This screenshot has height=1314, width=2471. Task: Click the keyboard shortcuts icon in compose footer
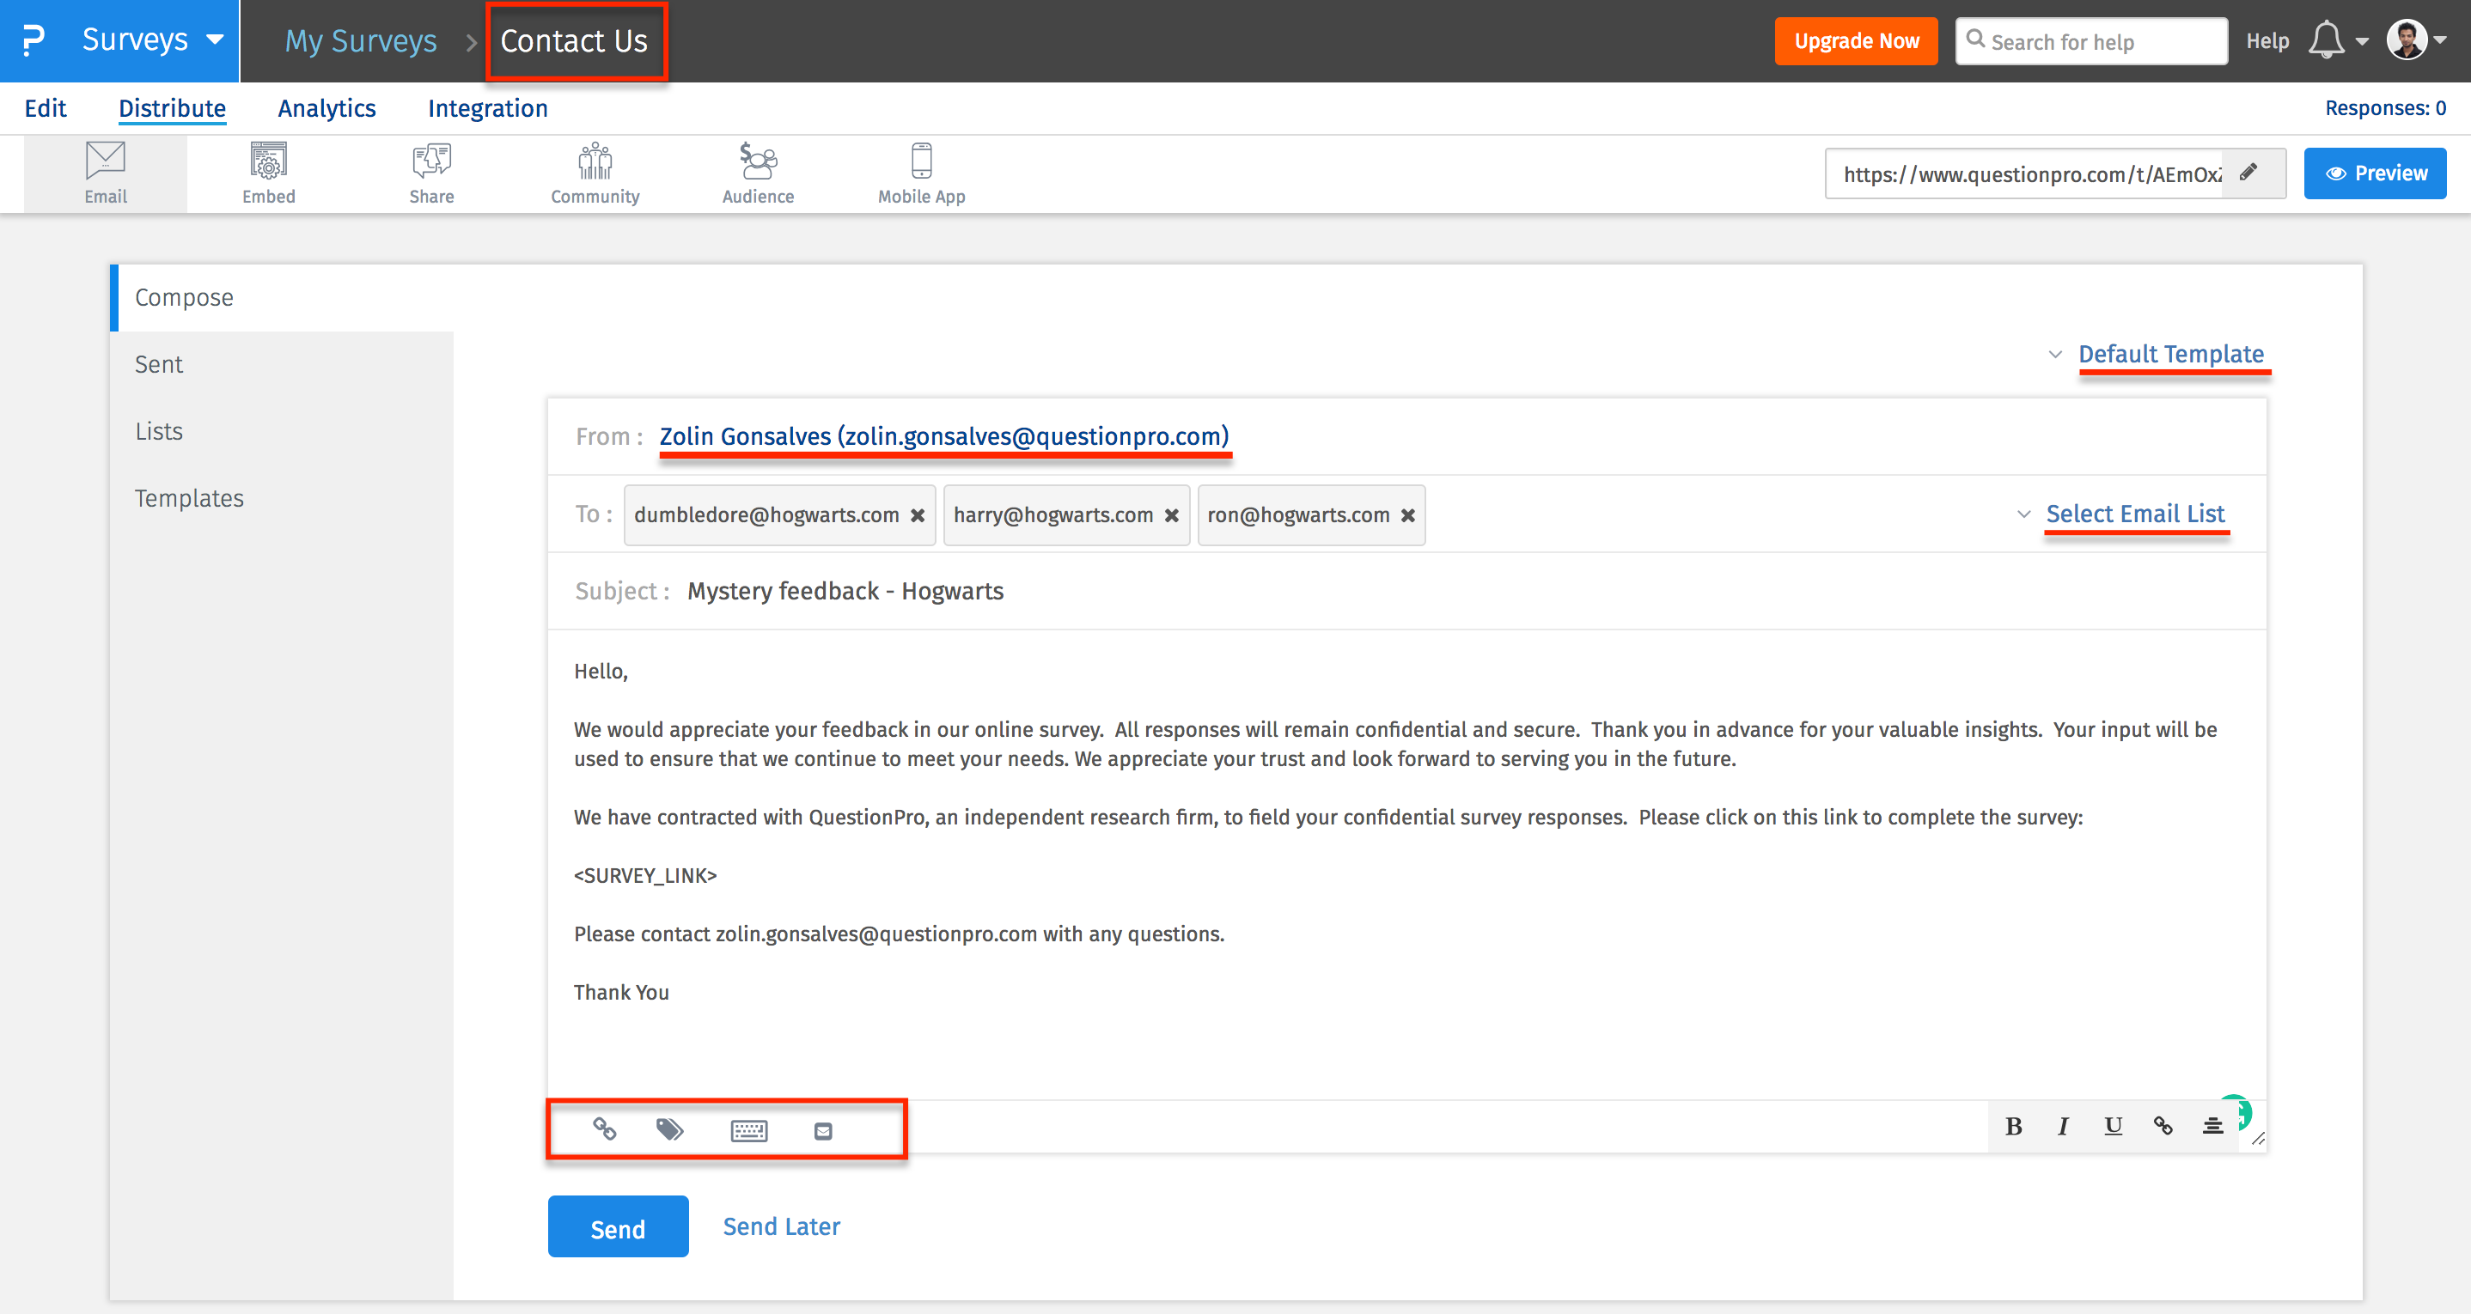(x=749, y=1130)
